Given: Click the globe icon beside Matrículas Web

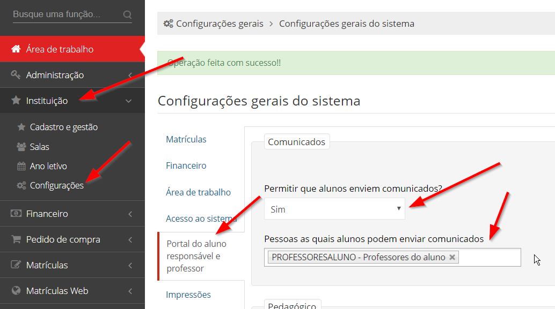Looking at the screenshot, I should pos(16,291).
